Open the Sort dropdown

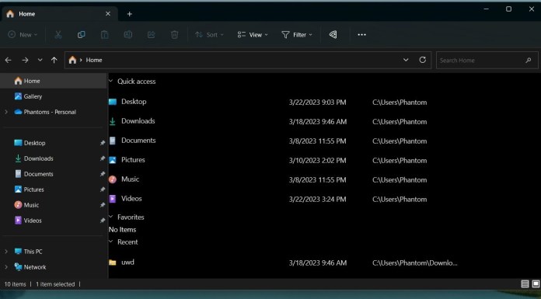(209, 34)
